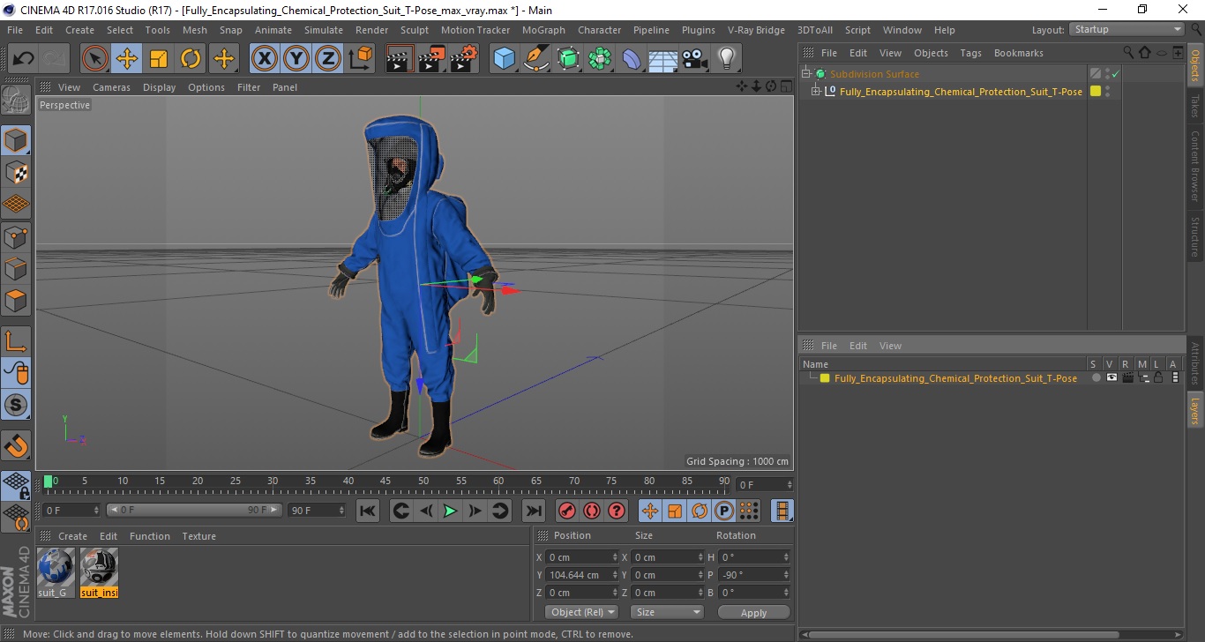Click yellow color swatch in Layers panel

pyautogui.click(x=825, y=378)
